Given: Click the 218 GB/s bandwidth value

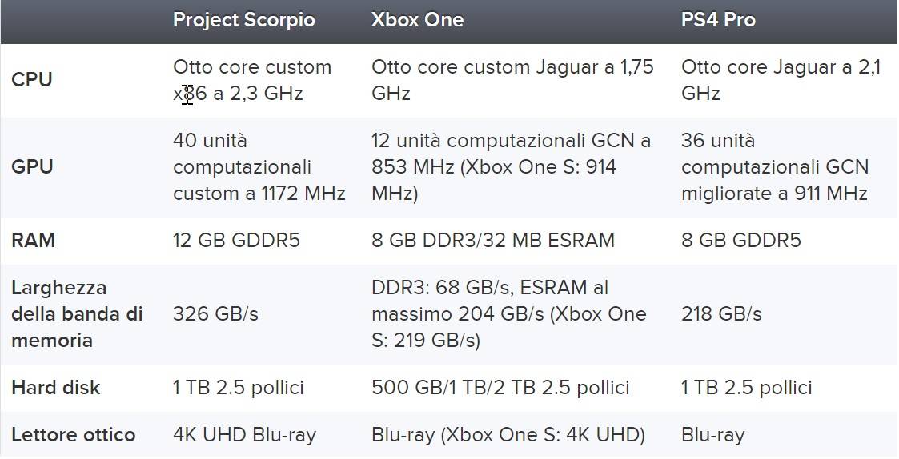Looking at the screenshot, I should click(x=721, y=314).
